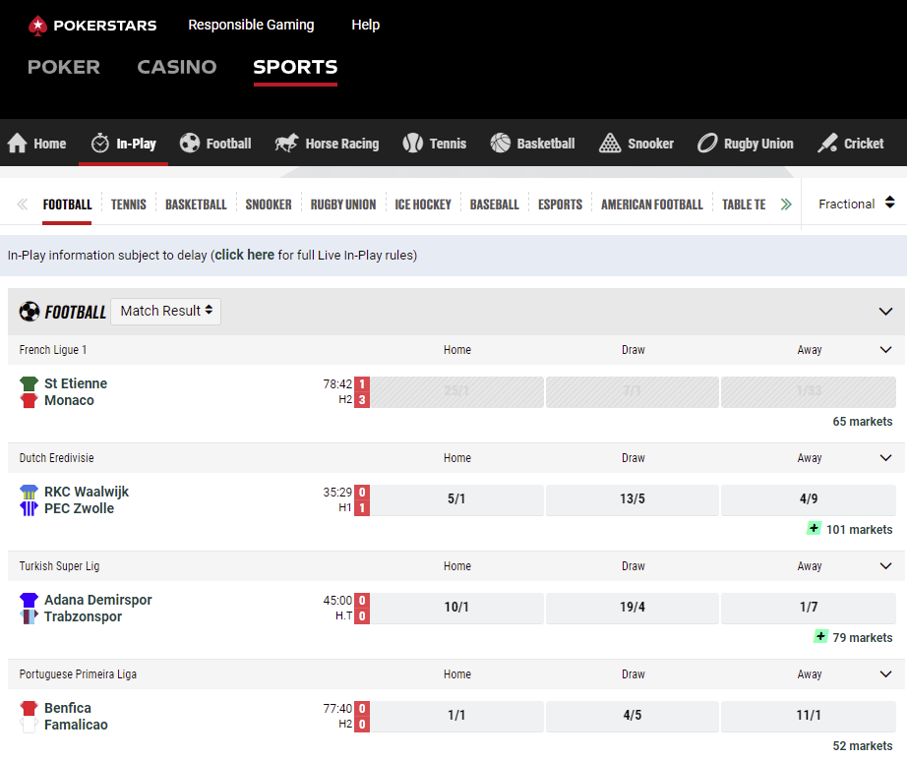Click Famalicao white shirt icon
The width and height of the screenshot is (907, 759).
[29, 725]
